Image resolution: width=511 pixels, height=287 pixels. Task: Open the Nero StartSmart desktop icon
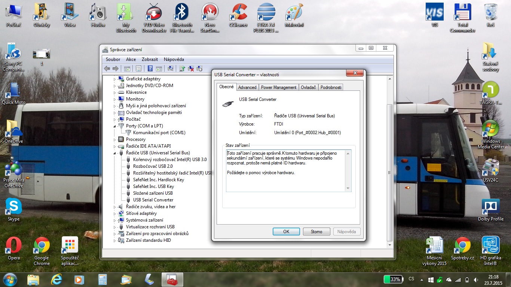(x=210, y=18)
